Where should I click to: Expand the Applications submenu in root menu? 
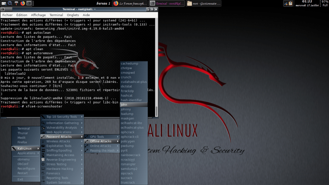26,153
